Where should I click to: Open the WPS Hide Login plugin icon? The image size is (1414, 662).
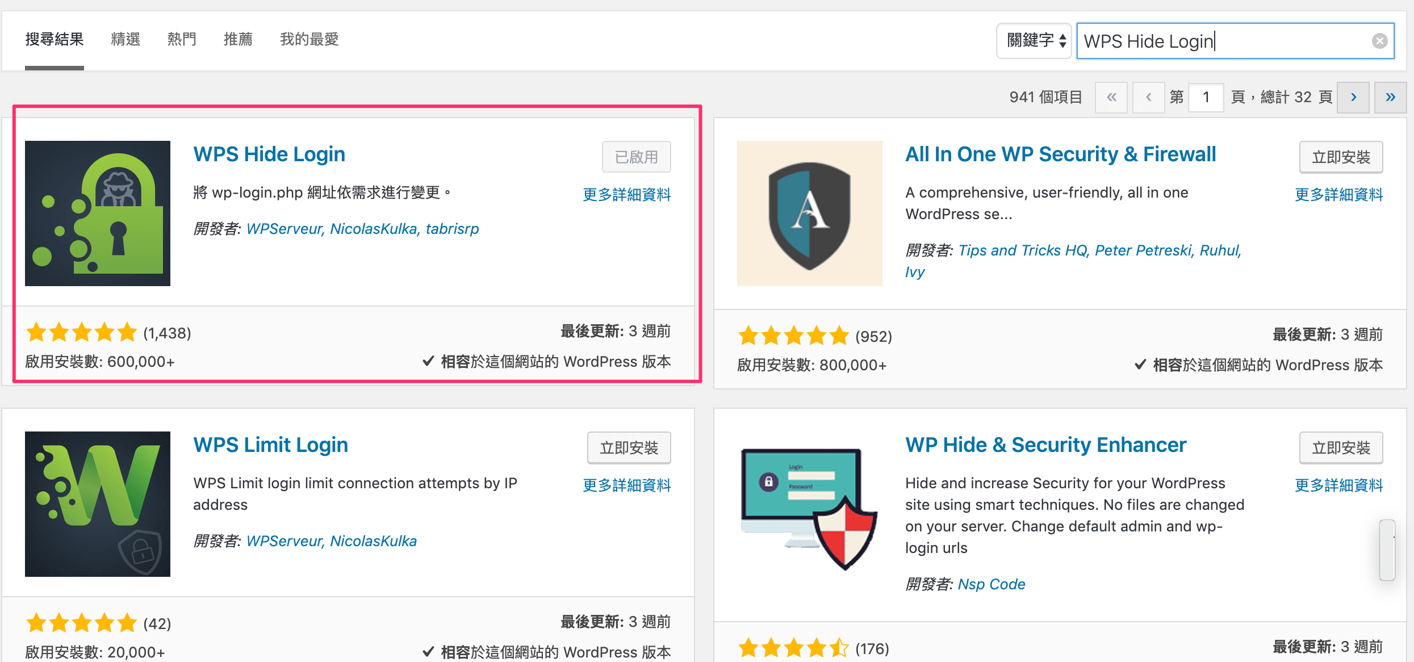[x=98, y=213]
